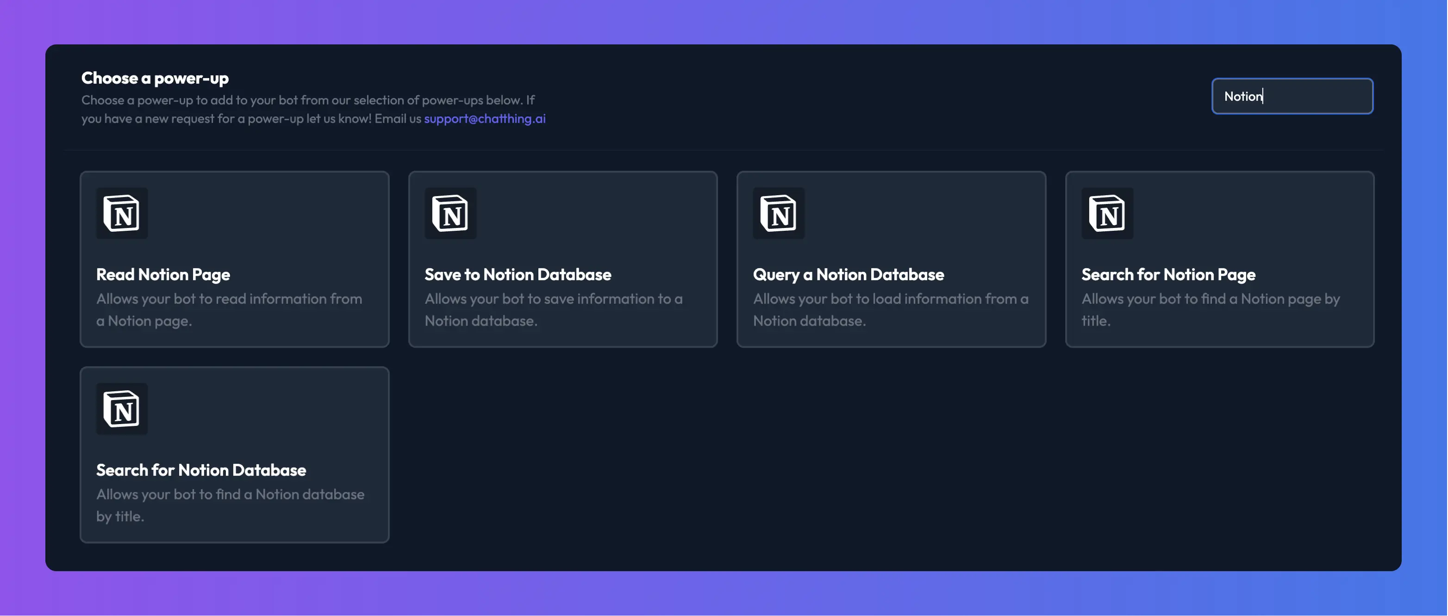Click the 'Choose a power-up' heading
Viewport: 1448px width, 616px height.
pos(155,78)
